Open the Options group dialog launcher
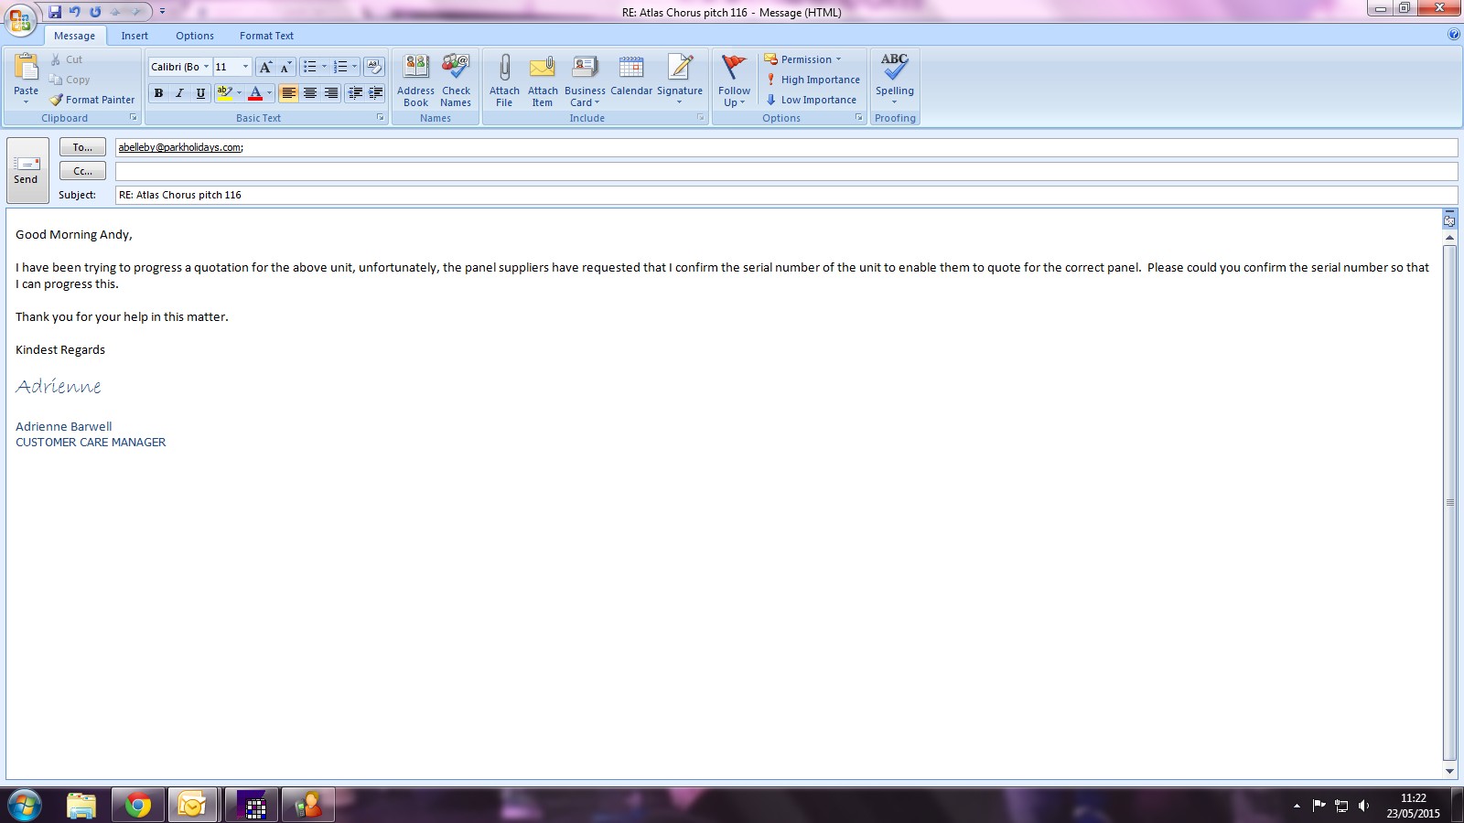The width and height of the screenshot is (1464, 823). coord(859,118)
